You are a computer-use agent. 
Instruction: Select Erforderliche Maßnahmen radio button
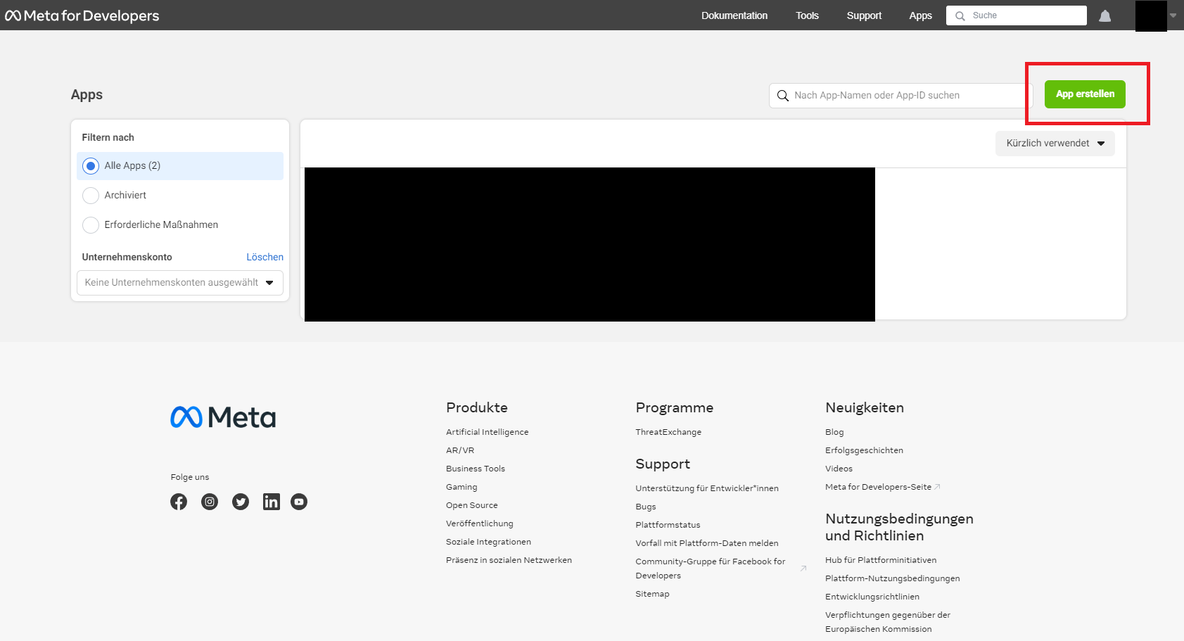[91, 225]
